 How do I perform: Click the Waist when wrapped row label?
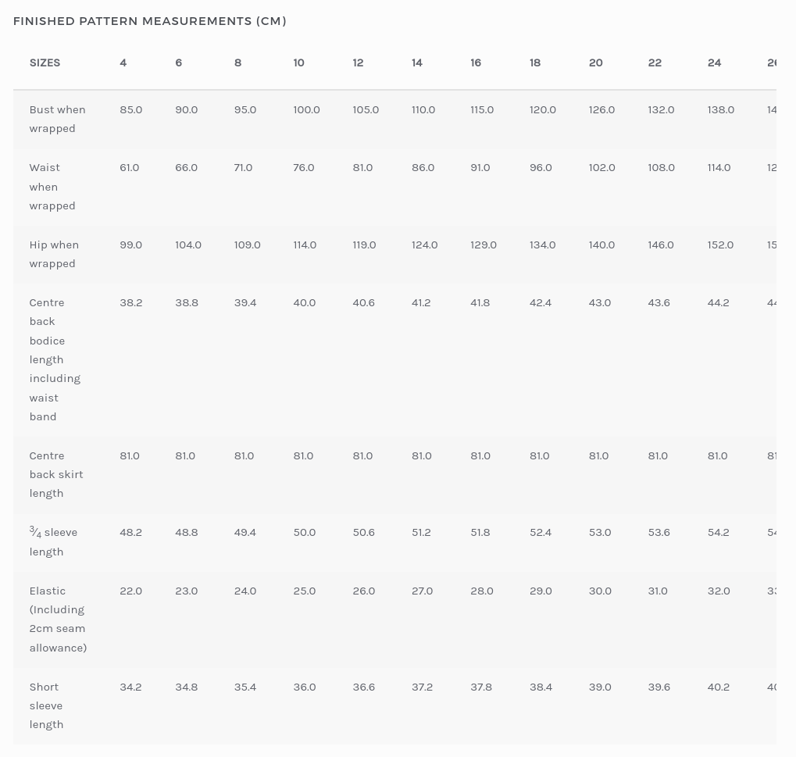(x=52, y=187)
